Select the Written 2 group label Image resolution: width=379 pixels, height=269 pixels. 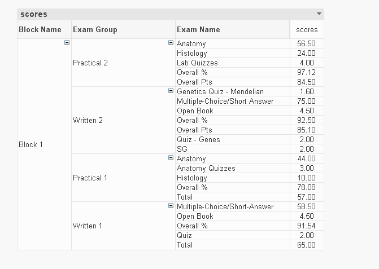click(x=88, y=120)
